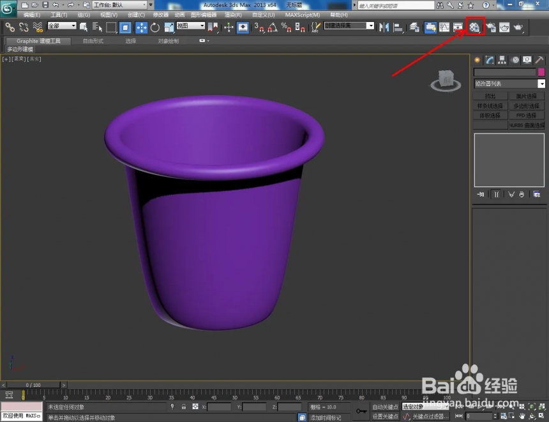This screenshot has width=549, height=422.
Task: Click the Render Production teapot icon
Action: (x=518, y=27)
